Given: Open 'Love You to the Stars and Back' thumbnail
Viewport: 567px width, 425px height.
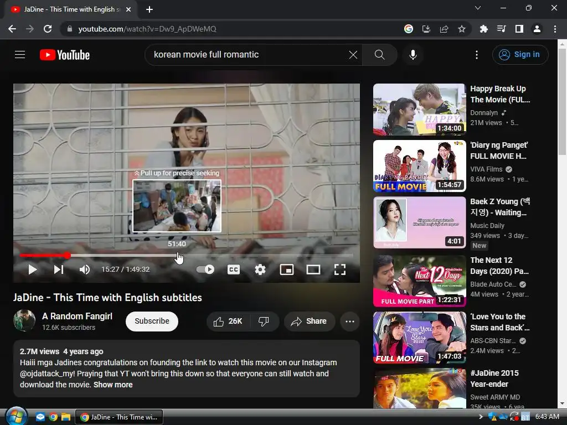Looking at the screenshot, I should point(420,338).
